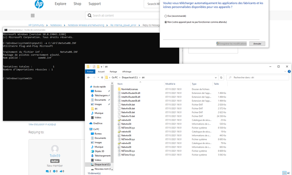Open the address bar history dropdown

216,78
